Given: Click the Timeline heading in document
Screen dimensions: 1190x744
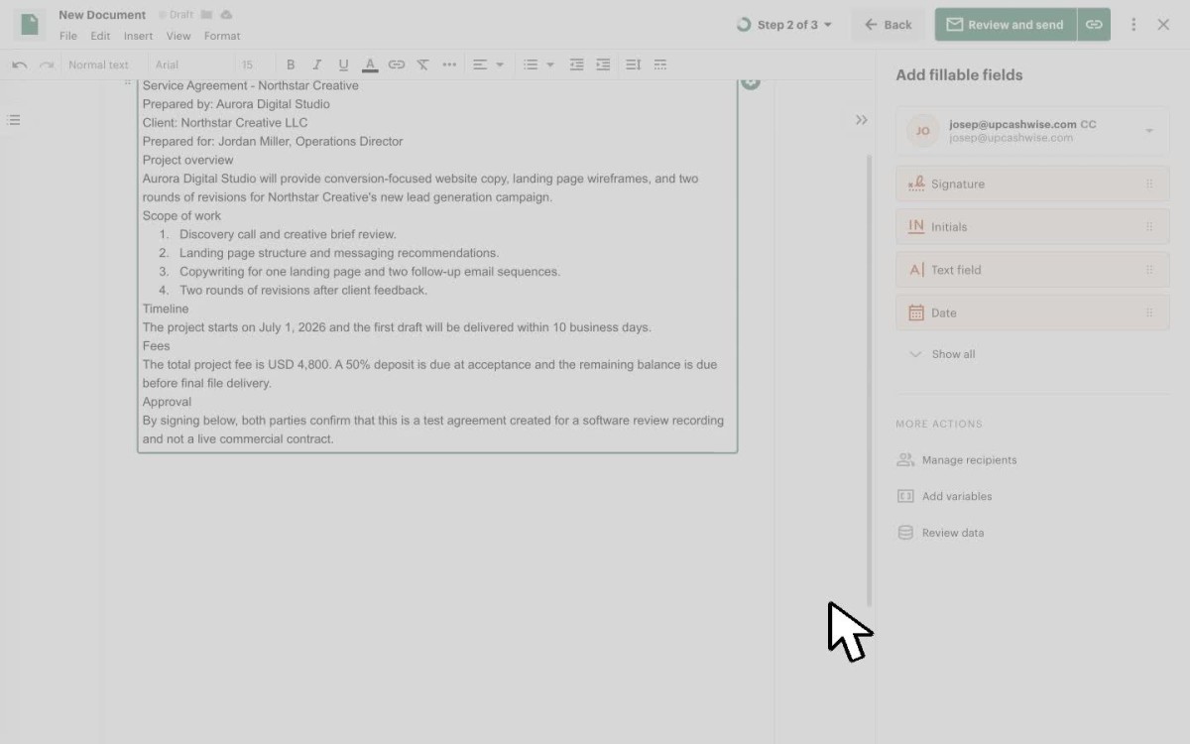Looking at the screenshot, I should point(166,309).
